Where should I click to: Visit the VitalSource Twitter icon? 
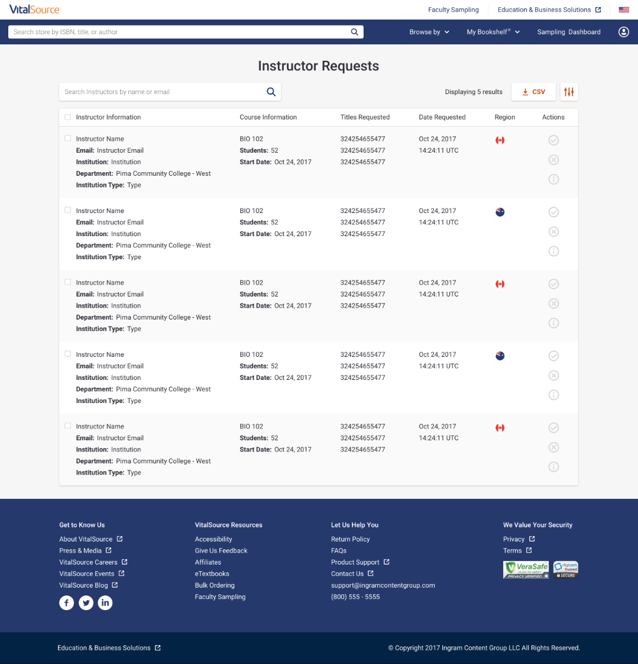(x=86, y=602)
